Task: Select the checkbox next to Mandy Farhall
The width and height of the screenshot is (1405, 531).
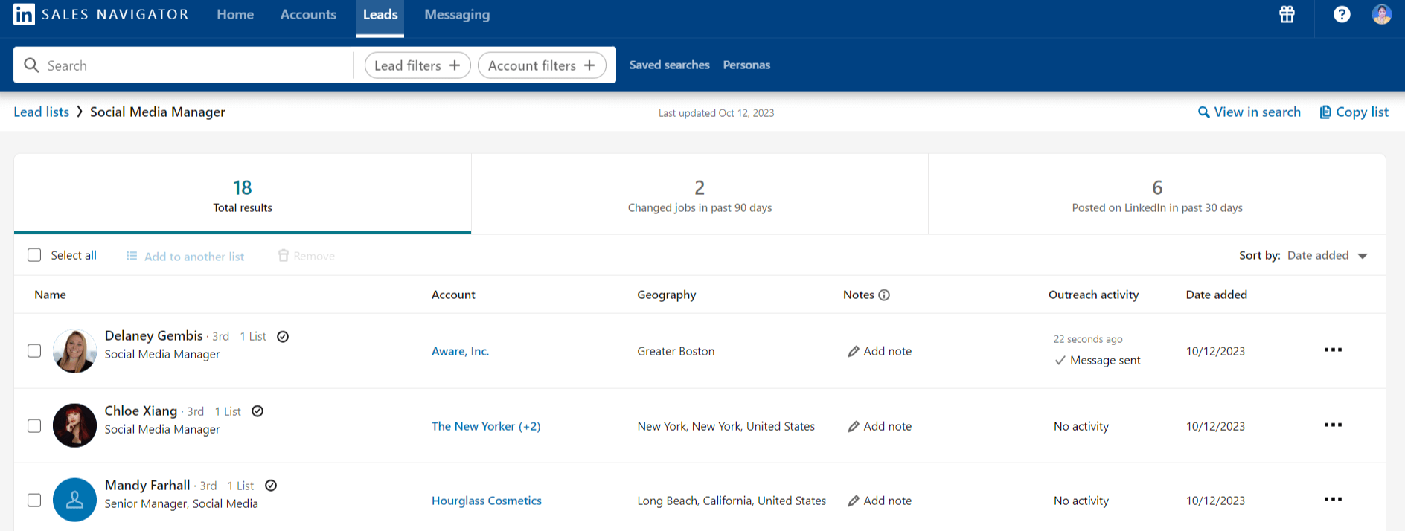Action: coord(34,501)
